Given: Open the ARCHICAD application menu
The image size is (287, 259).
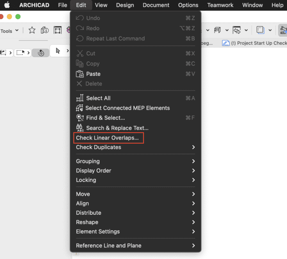Looking at the screenshot, I should [34, 5].
